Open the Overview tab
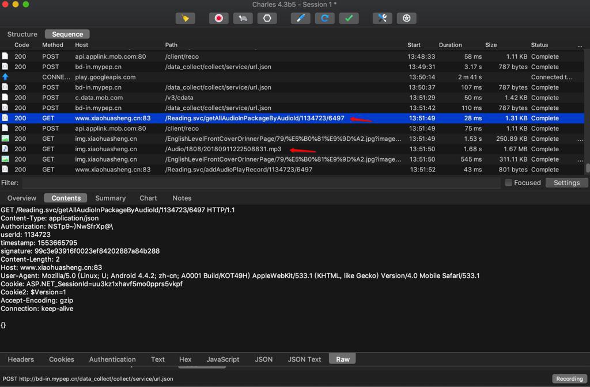Screen dimensions: 590x387 click(22, 198)
